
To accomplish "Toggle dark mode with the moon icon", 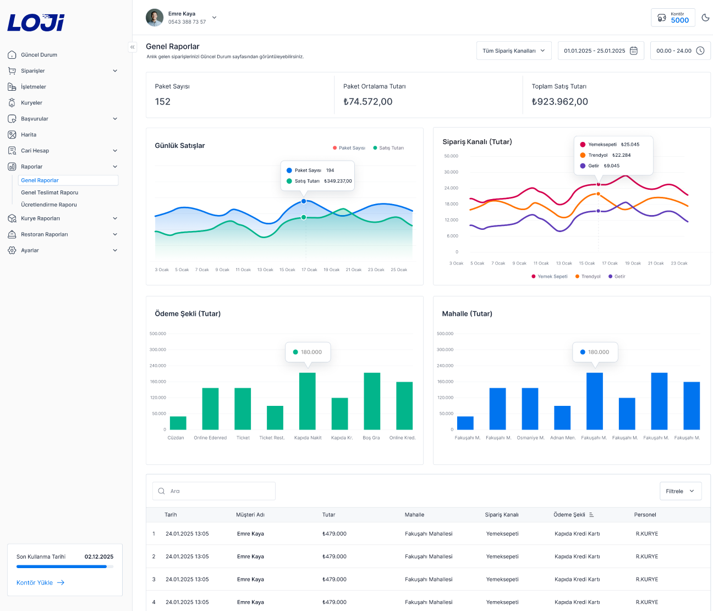I will tap(705, 18).
